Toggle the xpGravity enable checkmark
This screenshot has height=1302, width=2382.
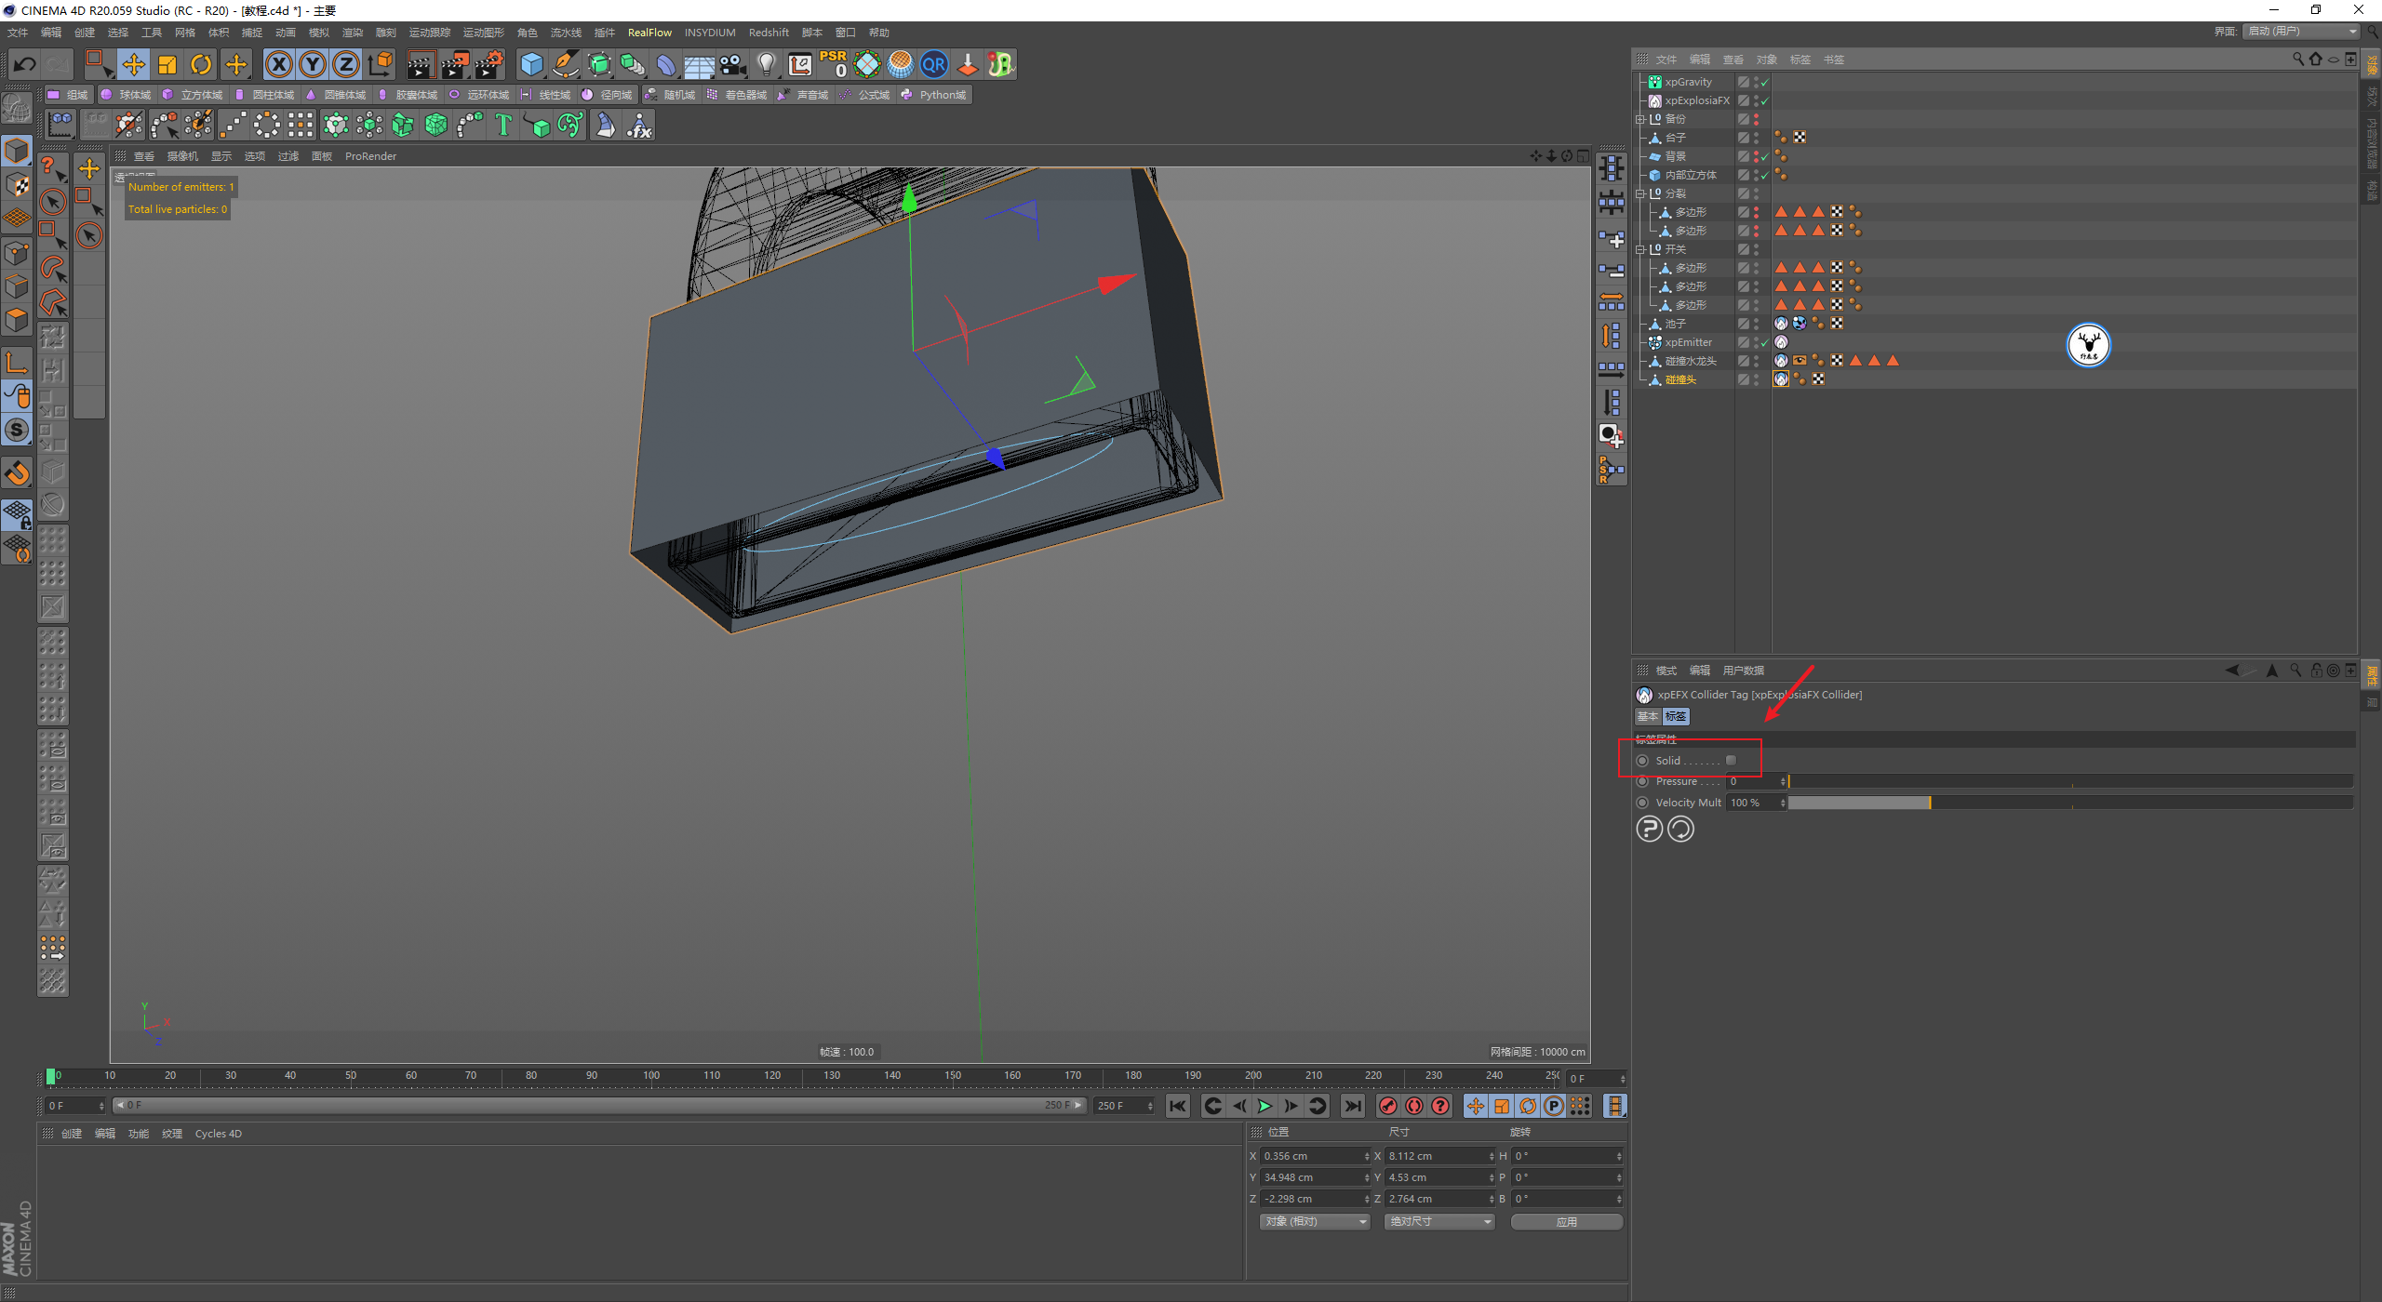pyautogui.click(x=1764, y=82)
